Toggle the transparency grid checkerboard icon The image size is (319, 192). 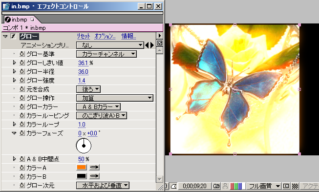tap(295, 186)
